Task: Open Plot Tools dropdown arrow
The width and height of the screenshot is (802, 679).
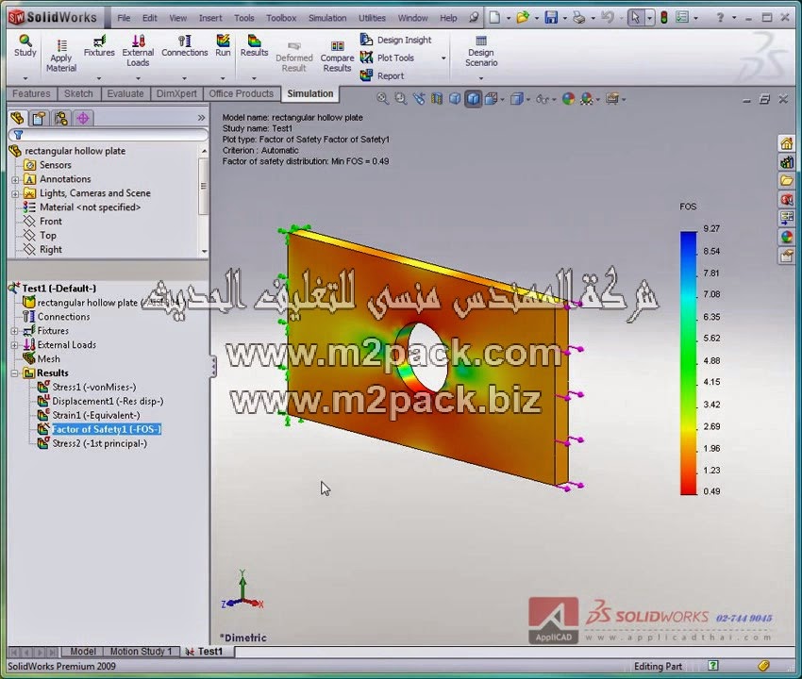Action: (443, 58)
